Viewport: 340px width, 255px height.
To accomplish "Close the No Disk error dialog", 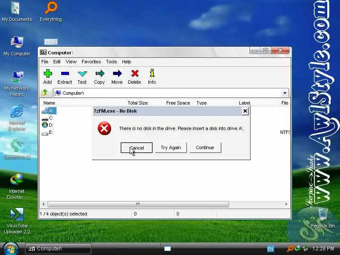I will pyautogui.click(x=245, y=111).
